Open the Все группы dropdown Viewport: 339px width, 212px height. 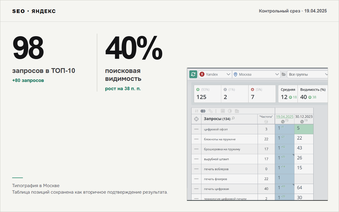(x=307, y=74)
